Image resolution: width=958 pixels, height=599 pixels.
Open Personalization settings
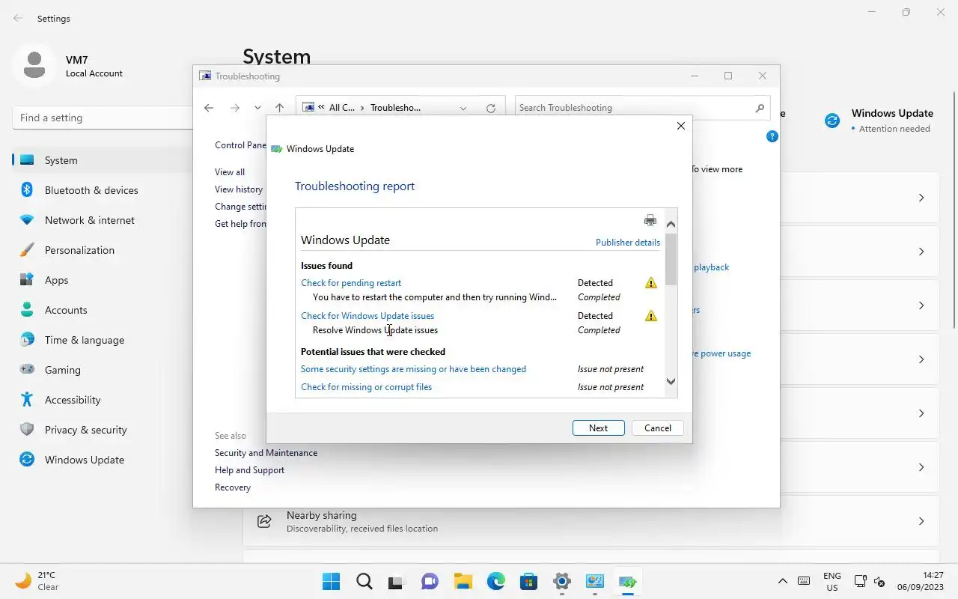pos(102,250)
